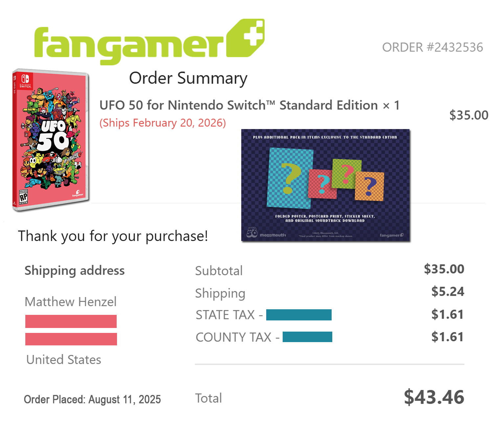Image resolution: width=493 pixels, height=436 pixels.
Task: Click the Order Placed August 11, 2025 text
Action: 92,399
